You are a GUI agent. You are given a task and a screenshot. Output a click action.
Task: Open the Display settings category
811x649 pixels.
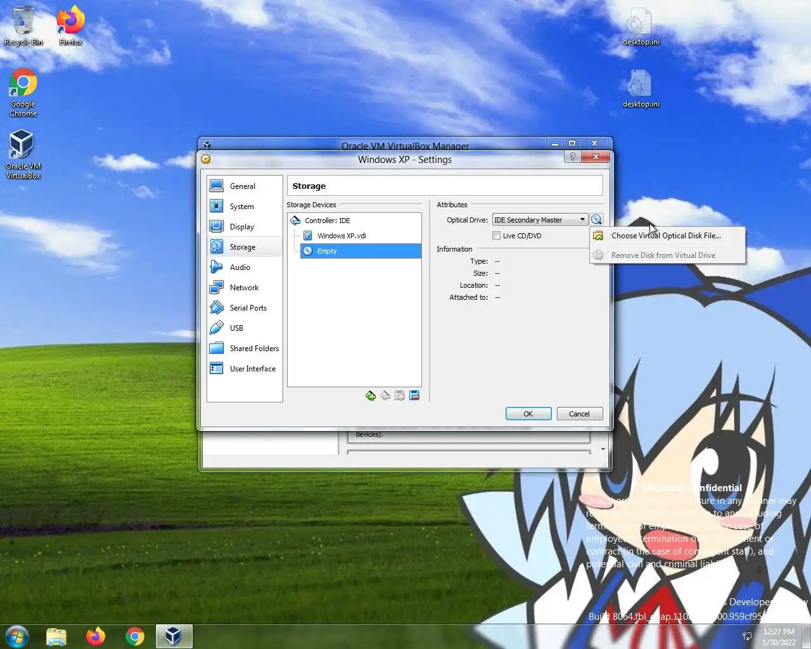coord(244,226)
